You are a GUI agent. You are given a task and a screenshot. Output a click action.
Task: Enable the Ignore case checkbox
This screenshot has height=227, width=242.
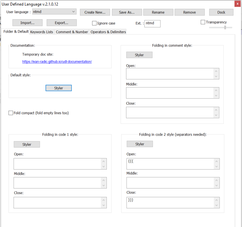click(x=94, y=24)
